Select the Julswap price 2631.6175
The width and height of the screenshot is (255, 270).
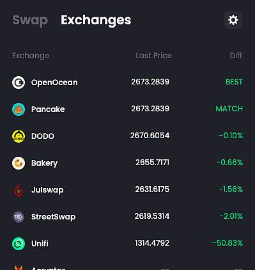tap(152, 189)
